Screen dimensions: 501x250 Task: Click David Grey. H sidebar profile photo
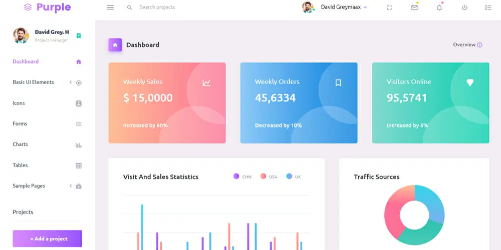[x=21, y=35]
